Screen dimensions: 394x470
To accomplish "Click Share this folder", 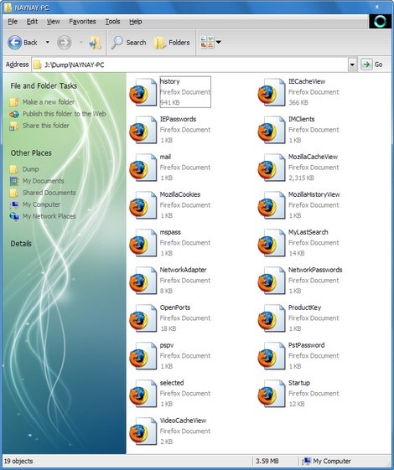I will coord(46,126).
